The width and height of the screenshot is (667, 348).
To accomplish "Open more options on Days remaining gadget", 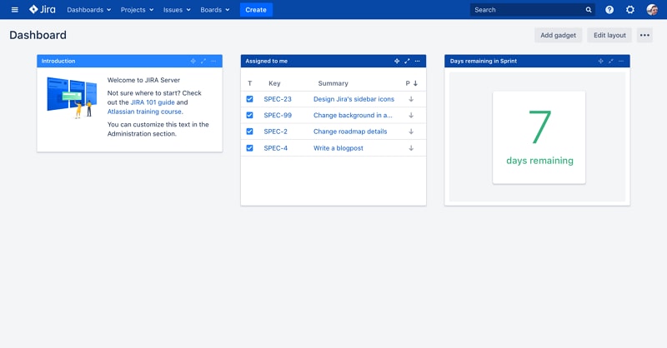I will [x=621, y=61].
